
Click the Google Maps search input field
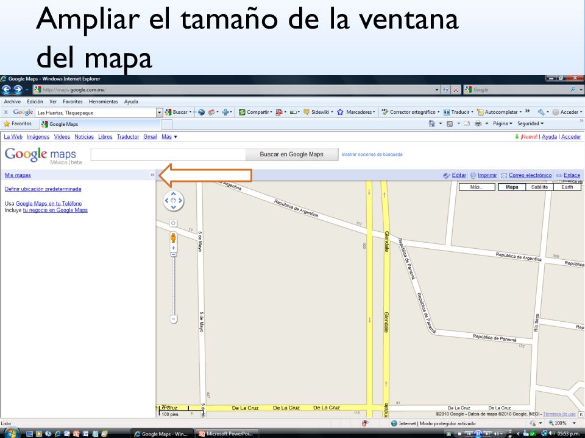point(168,154)
